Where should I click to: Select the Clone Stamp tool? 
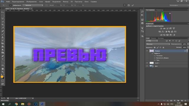[3, 37]
